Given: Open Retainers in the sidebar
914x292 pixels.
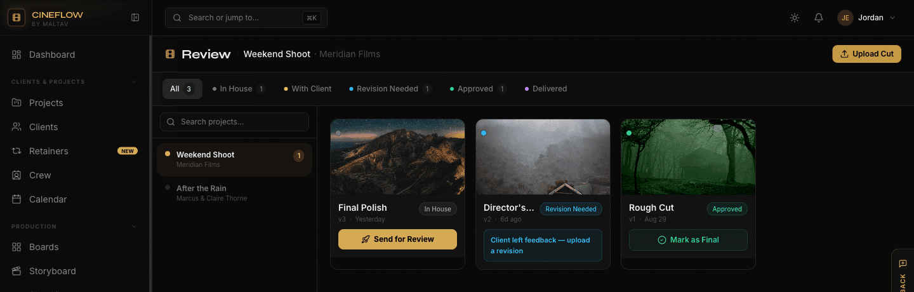Looking at the screenshot, I should 76,151.
